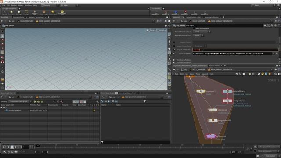The image size is (281, 158).
Task: Add a new shelf tab with plus button
Action: click(19, 9)
